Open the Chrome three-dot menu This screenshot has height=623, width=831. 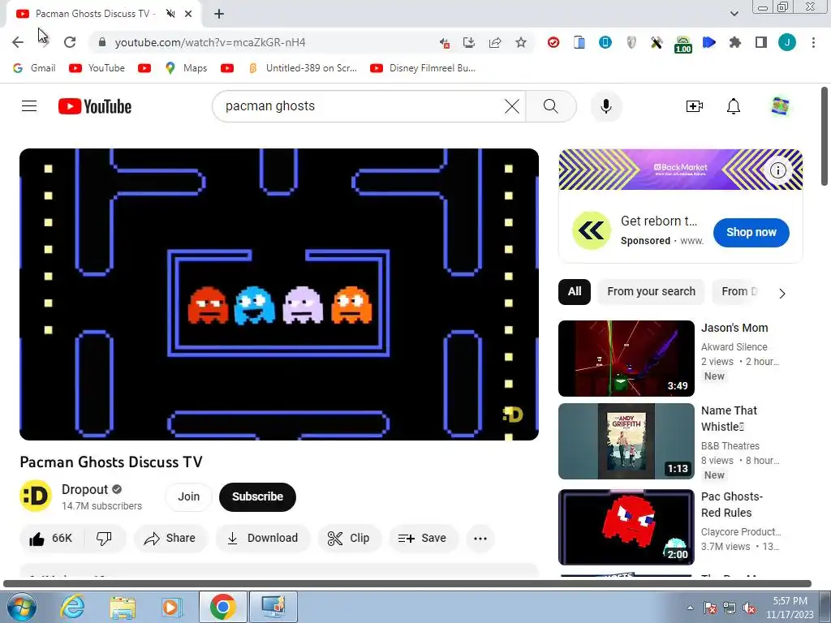coord(813,42)
